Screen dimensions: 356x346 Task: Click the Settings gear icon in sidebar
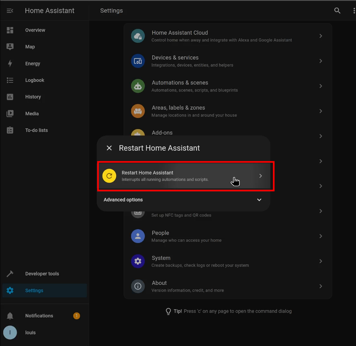[10, 291]
